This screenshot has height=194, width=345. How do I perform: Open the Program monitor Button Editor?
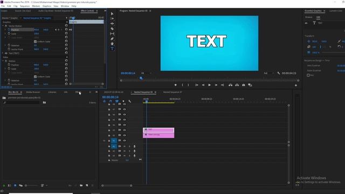(296, 85)
